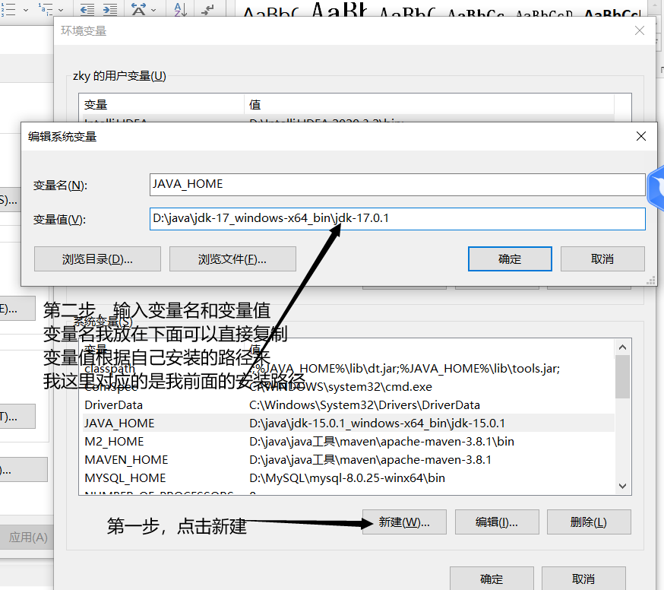Select the classpath value with %JAVA_HOME%\lib\dt.jar
The width and height of the screenshot is (664, 590).
pyautogui.click(x=404, y=369)
